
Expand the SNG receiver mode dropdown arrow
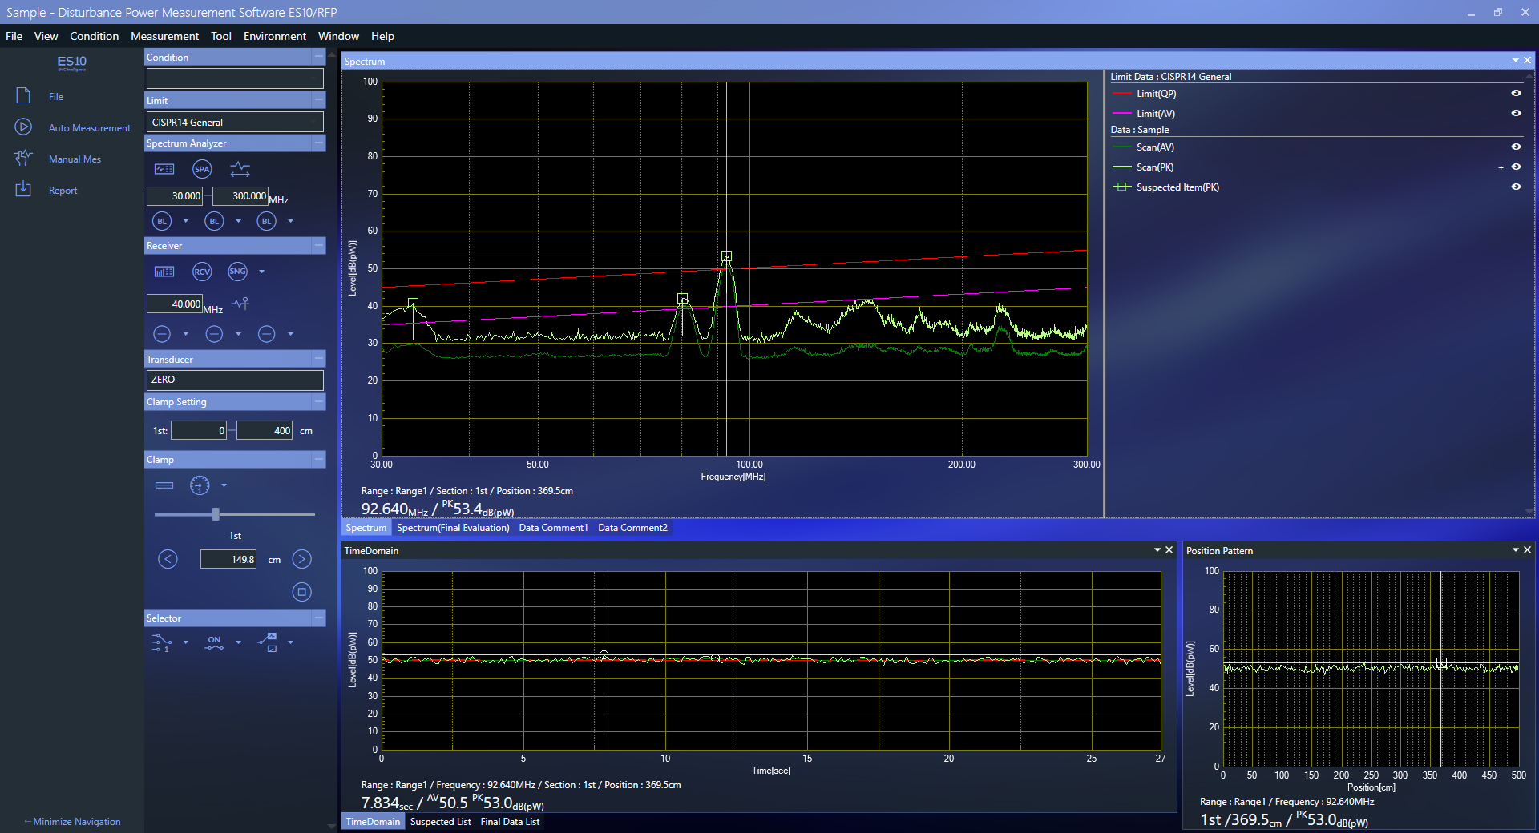tap(261, 272)
